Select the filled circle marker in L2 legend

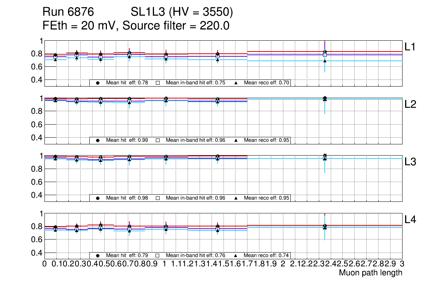click(x=98, y=141)
